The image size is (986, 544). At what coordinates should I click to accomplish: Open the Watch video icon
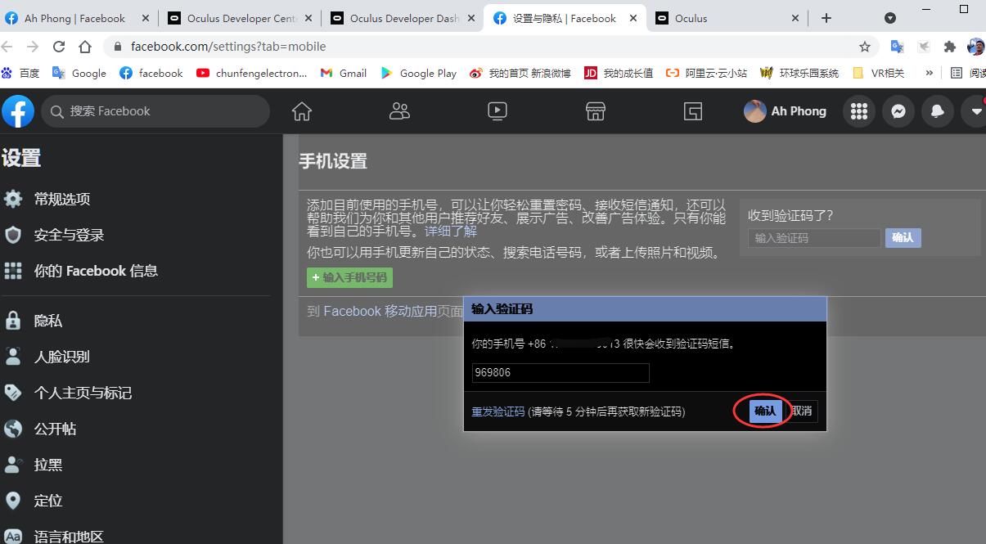498,111
